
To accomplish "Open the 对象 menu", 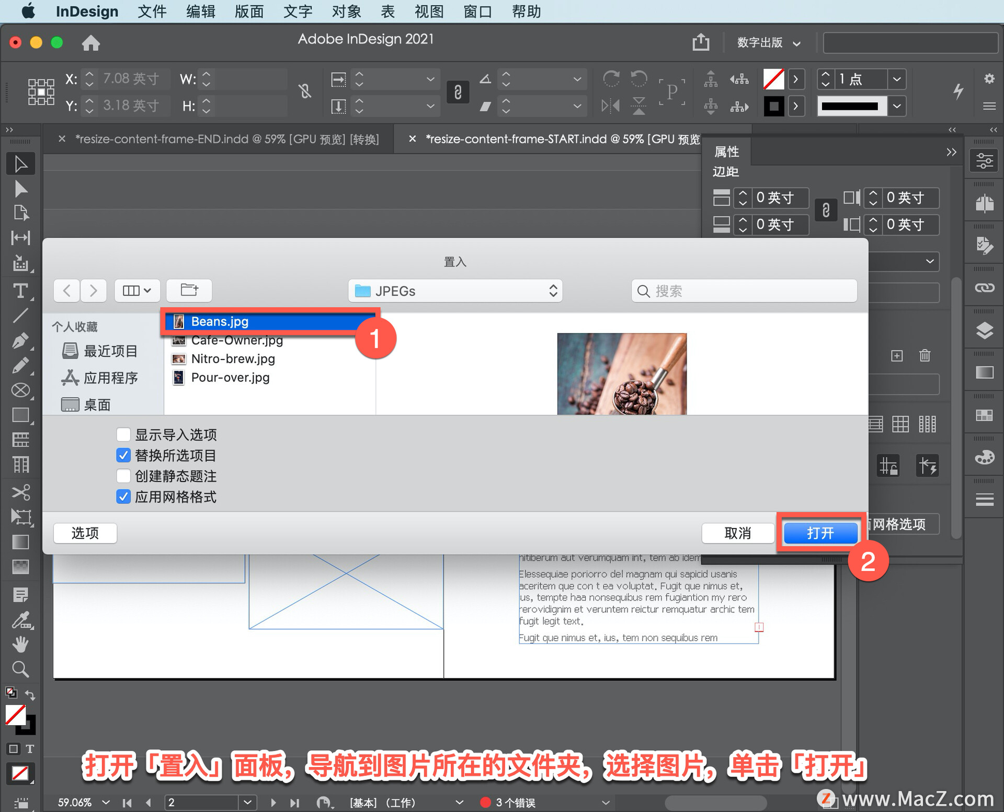I will [x=346, y=11].
